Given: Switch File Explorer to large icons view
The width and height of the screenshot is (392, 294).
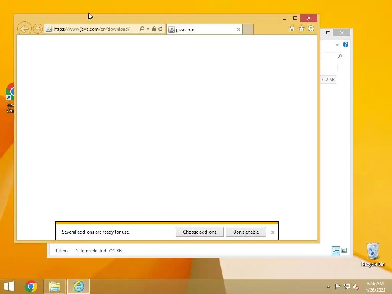Looking at the screenshot, I should tap(344, 250).
